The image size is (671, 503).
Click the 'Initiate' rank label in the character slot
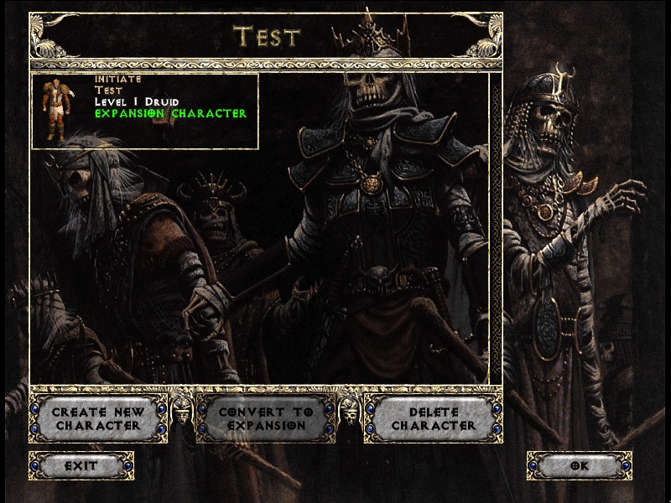click(x=117, y=79)
